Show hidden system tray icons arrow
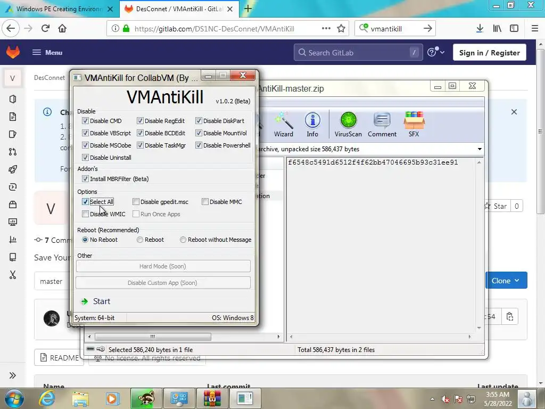545x409 pixels. [432, 399]
